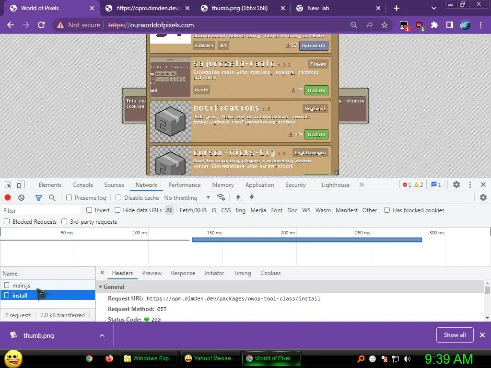This screenshot has height=368, width=491.
Task: Install the sajvnczeid-radio package
Action: [316, 91]
